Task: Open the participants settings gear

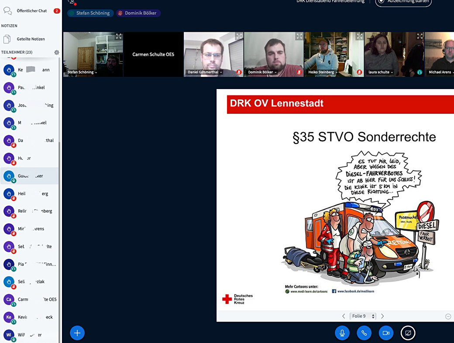Action: [x=57, y=52]
